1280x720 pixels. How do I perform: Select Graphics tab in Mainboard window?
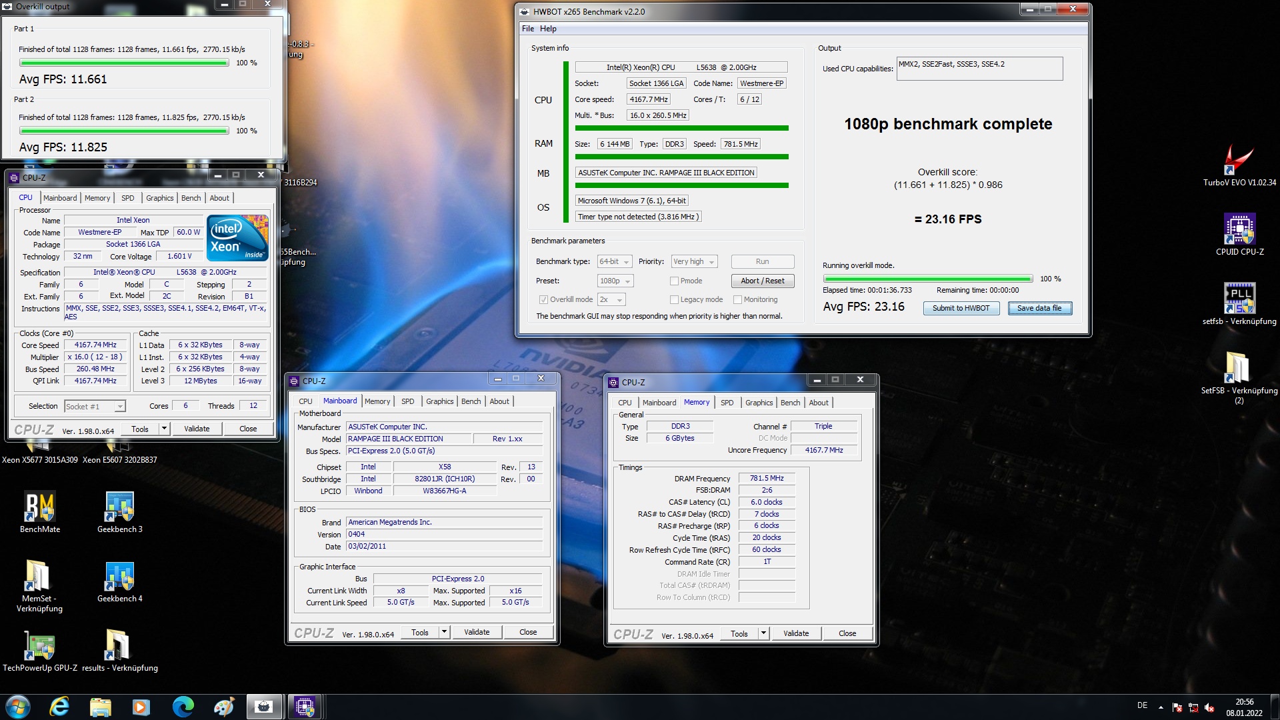[439, 401]
